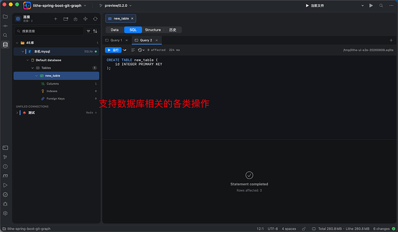Open the layered hexagon services icon

[5, 213]
